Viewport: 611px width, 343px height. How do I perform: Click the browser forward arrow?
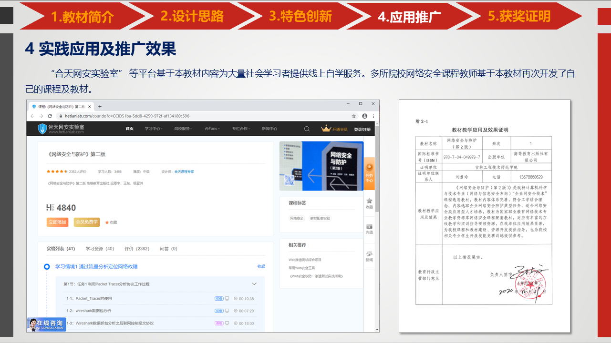click(x=41, y=116)
